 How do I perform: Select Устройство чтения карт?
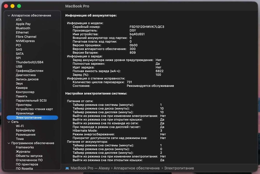[x=34, y=109]
